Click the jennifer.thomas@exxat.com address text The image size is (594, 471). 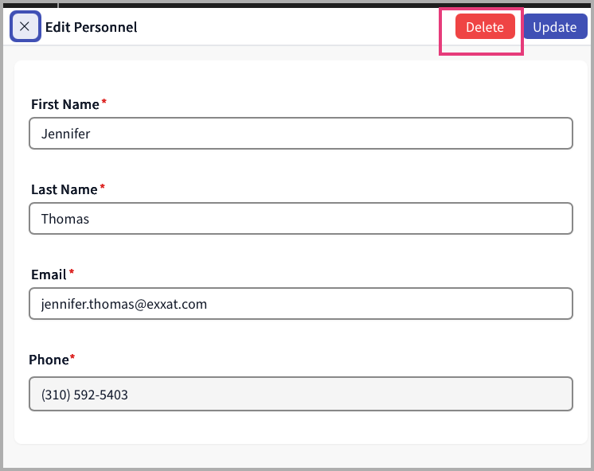[x=124, y=304]
